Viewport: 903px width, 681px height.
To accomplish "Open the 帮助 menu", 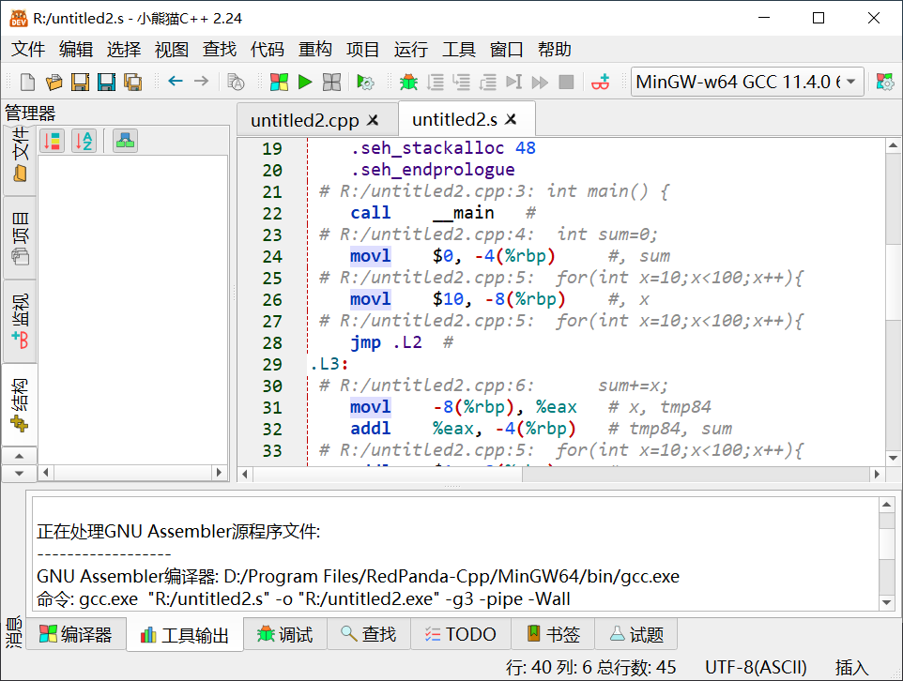I will 554,50.
